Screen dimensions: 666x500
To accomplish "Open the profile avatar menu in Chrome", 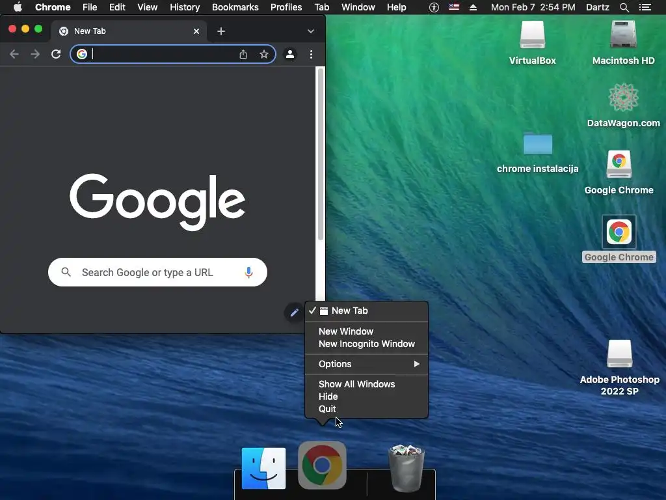I will tap(290, 54).
